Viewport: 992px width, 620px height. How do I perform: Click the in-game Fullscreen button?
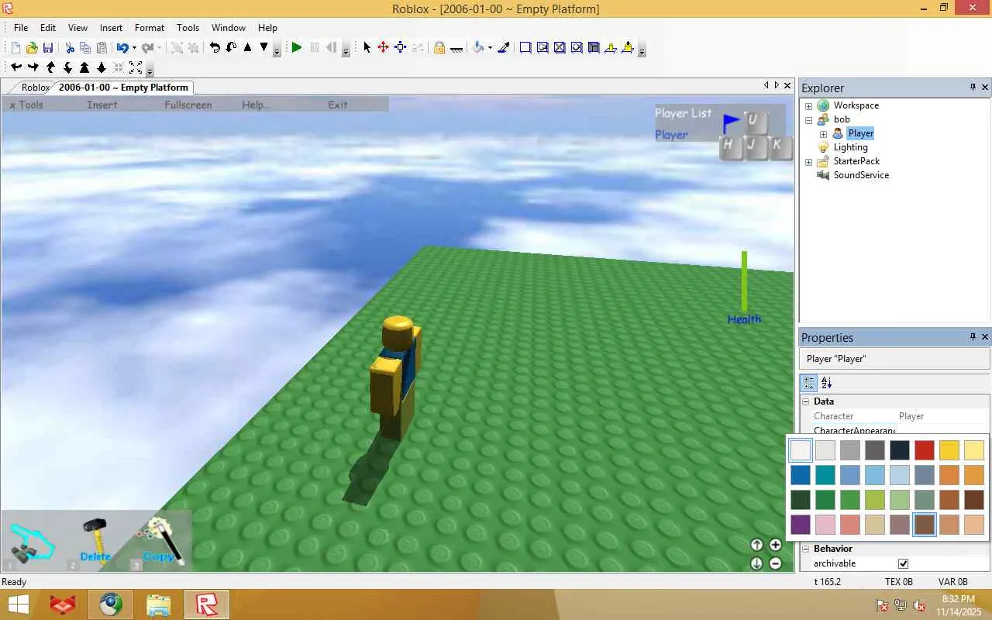[x=188, y=105]
